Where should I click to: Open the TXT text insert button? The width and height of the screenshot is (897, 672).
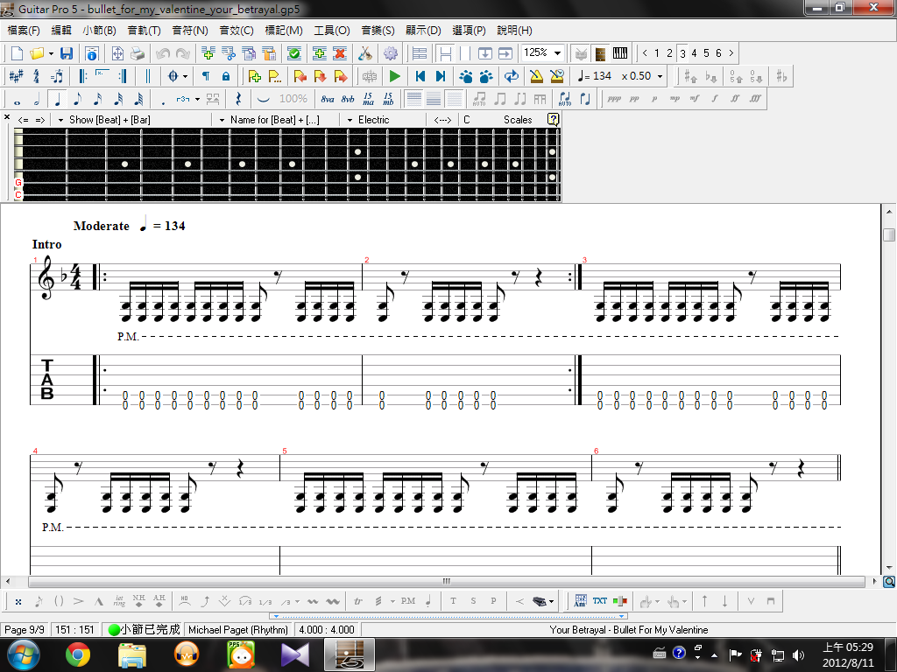(599, 600)
